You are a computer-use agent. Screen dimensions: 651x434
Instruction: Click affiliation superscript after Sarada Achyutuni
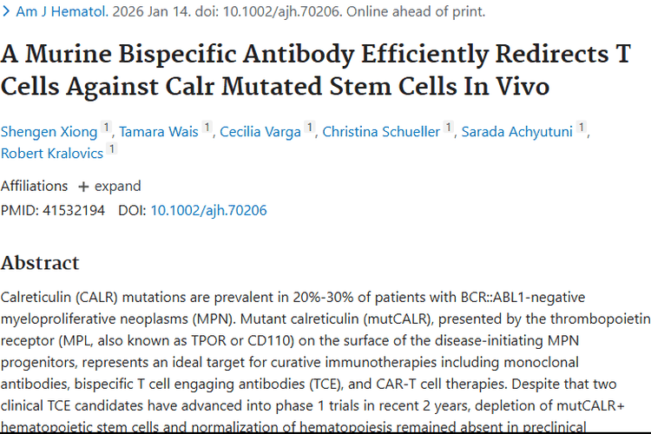(582, 128)
